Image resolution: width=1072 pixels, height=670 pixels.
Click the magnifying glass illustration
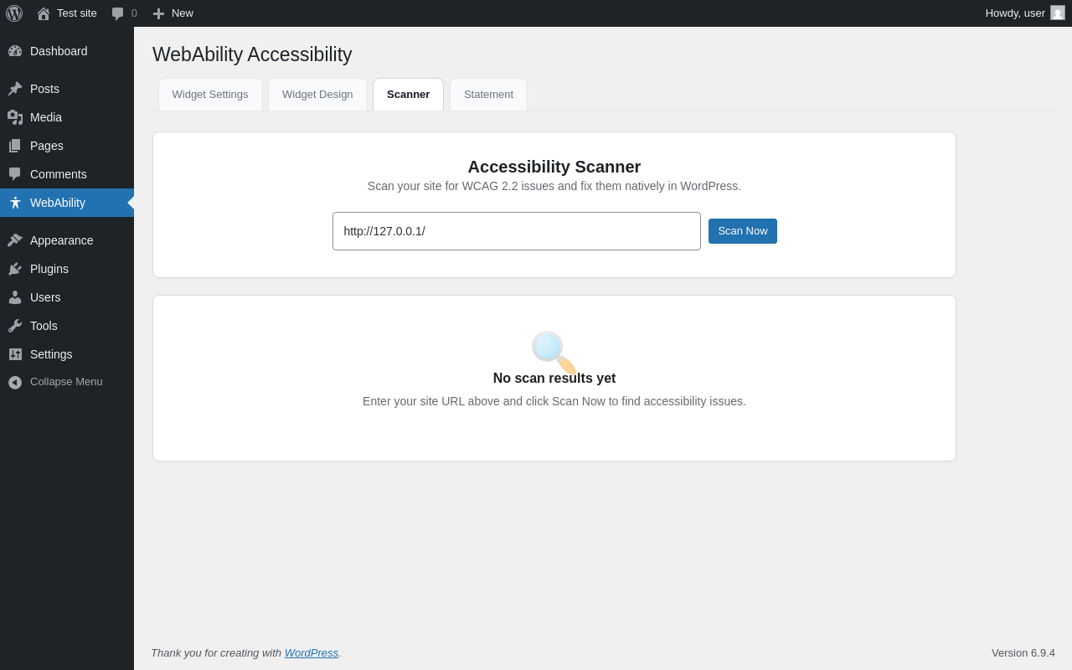[554, 352]
